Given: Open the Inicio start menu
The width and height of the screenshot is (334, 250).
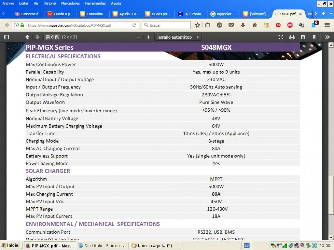Looking at the screenshot, I should tap(10, 246).
